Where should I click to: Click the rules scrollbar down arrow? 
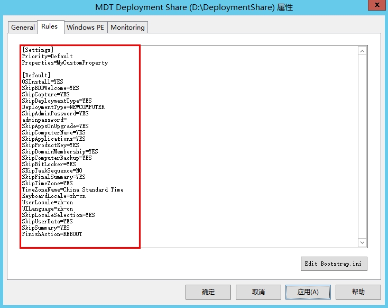coord(362,242)
